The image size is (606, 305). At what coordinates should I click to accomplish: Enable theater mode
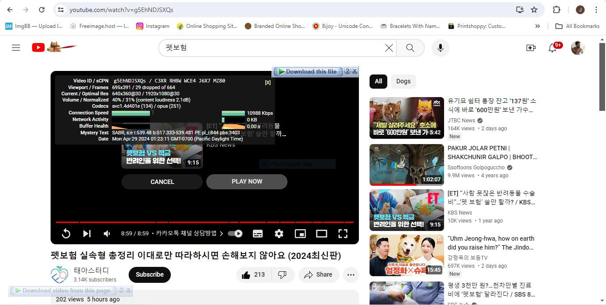pos(322,234)
